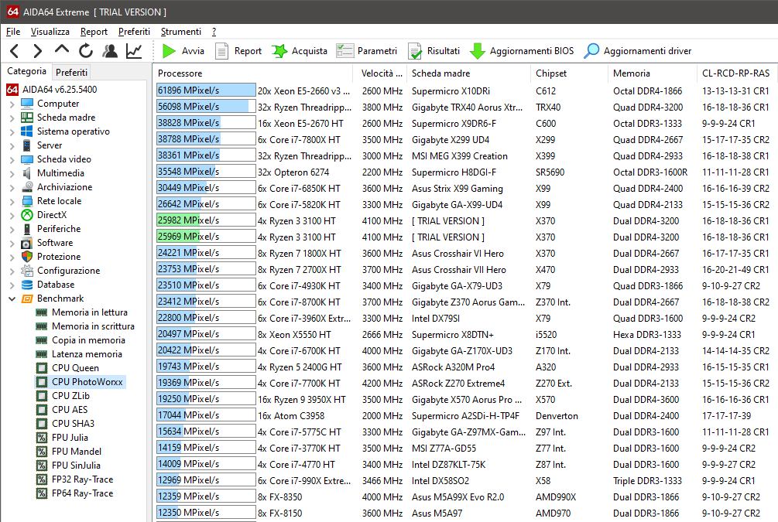Open Risultati results
Viewport: 778px width, 522px height.
click(434, 51)
